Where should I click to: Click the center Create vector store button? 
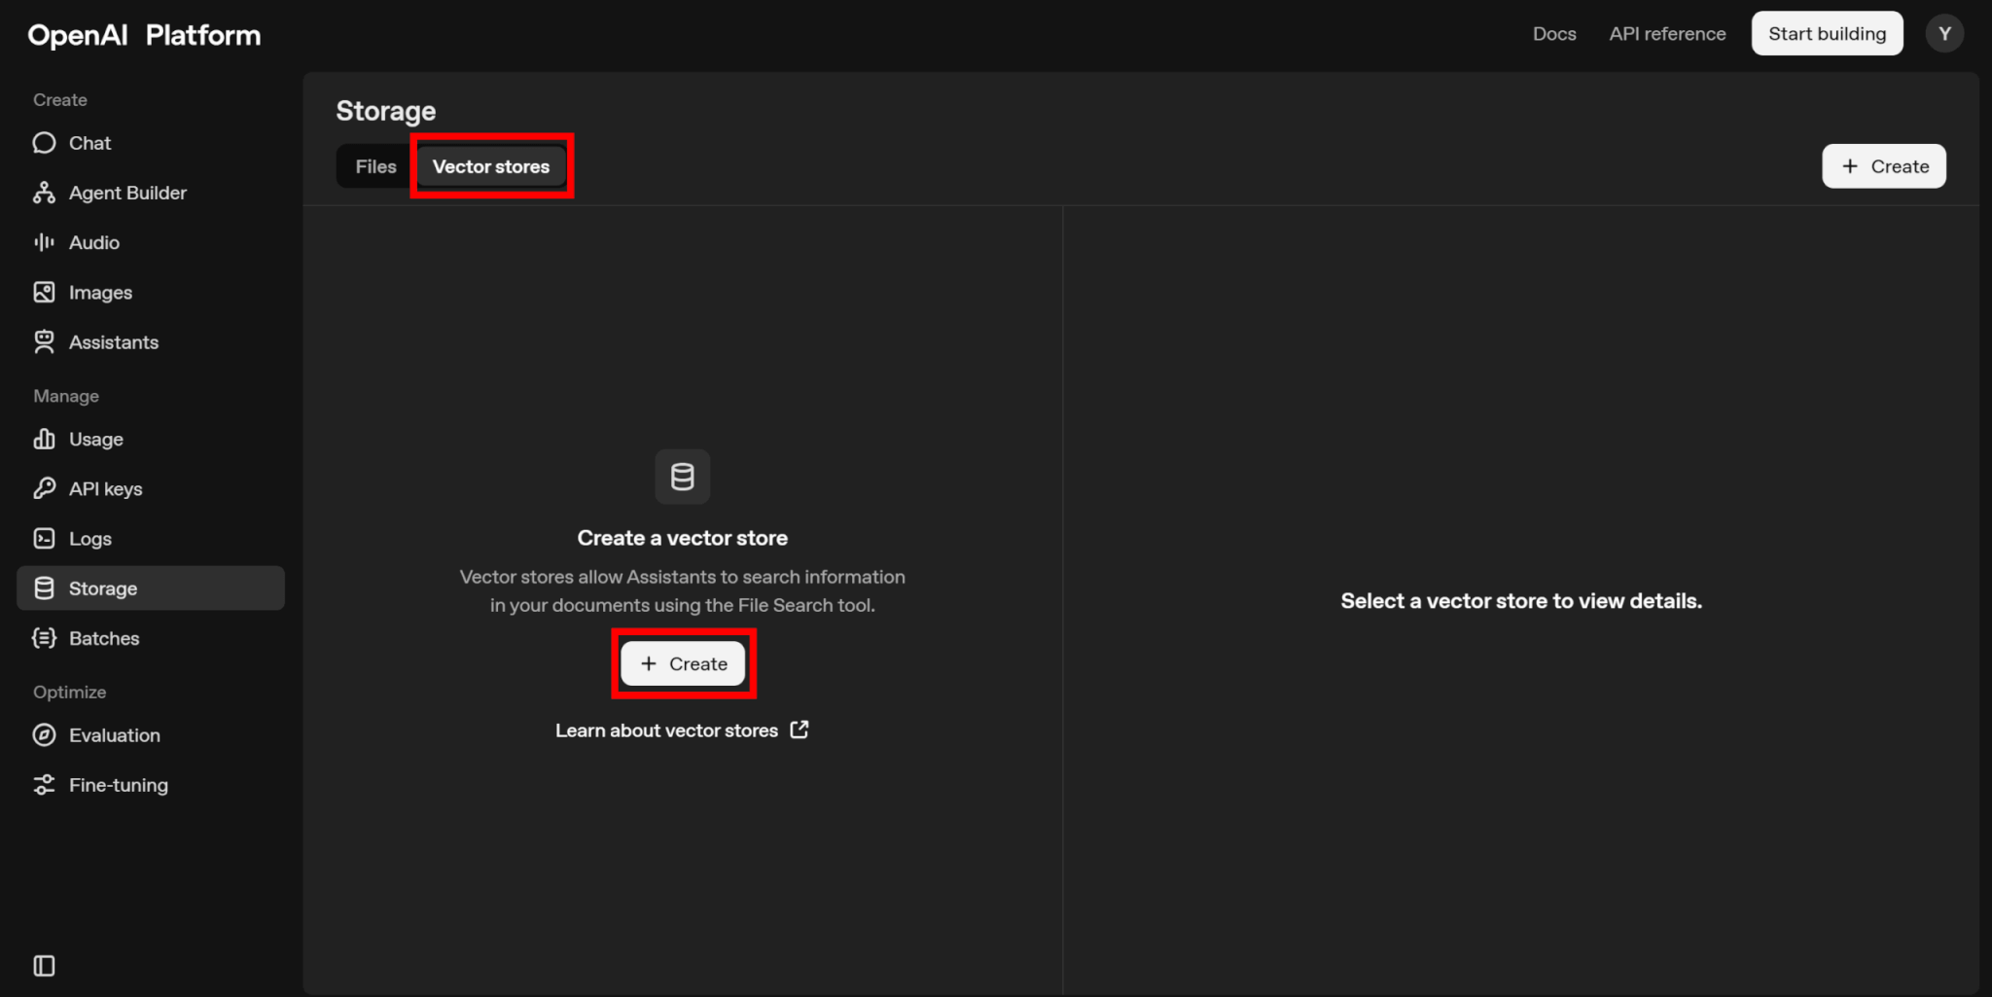(x=683, y=663)
